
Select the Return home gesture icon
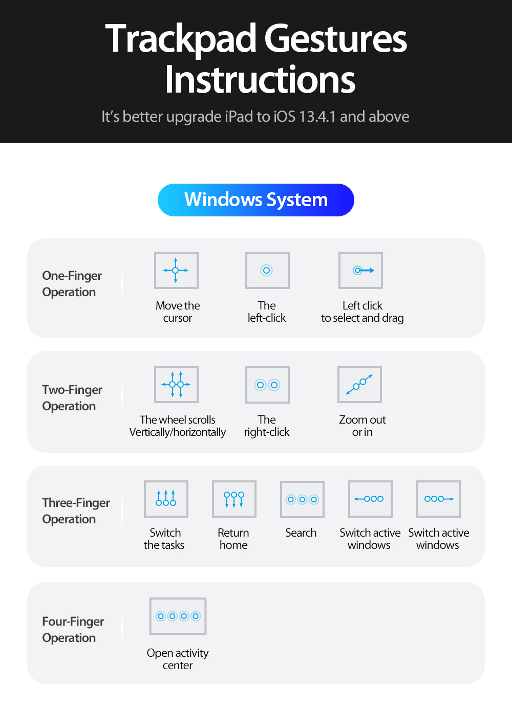(234, 499)
